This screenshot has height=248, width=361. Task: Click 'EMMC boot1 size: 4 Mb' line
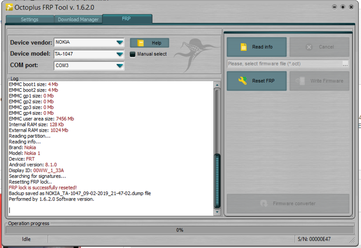[x=33, y=84]
